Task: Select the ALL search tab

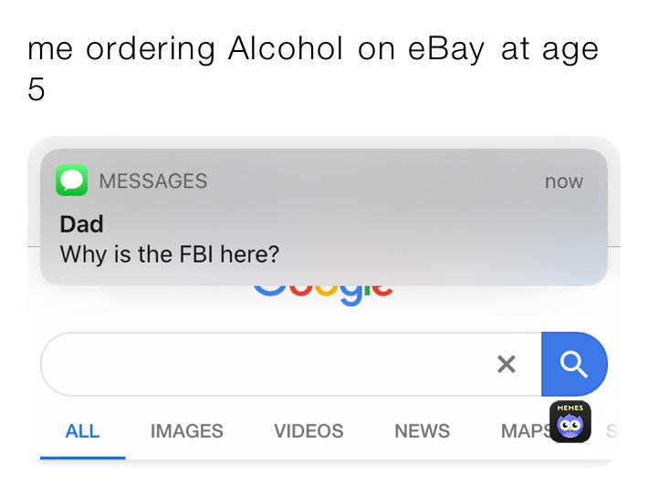Action: tap(82, 431)
